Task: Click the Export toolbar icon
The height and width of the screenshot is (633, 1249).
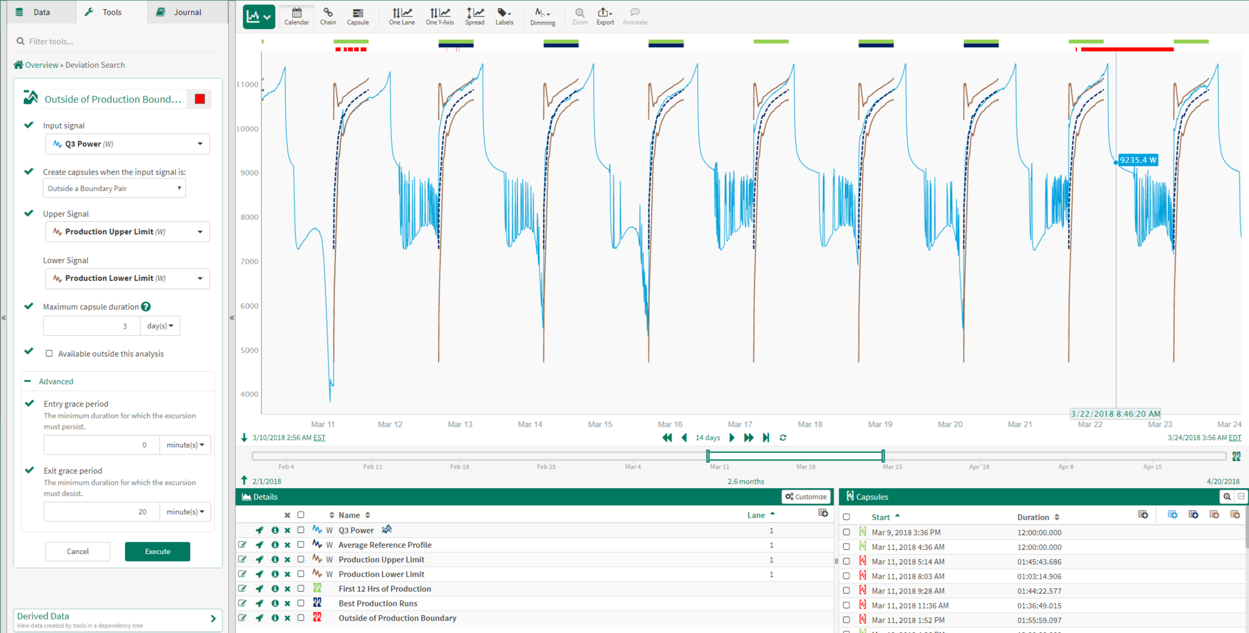Action: (x=604, y=16)
